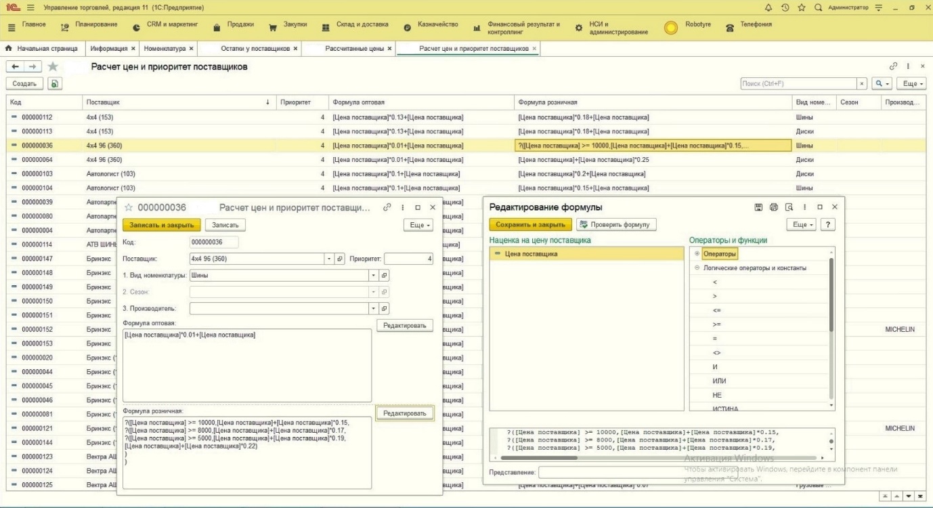
Task: Favorite record 000000036 with star icon
Action: (x=128, y=207)
